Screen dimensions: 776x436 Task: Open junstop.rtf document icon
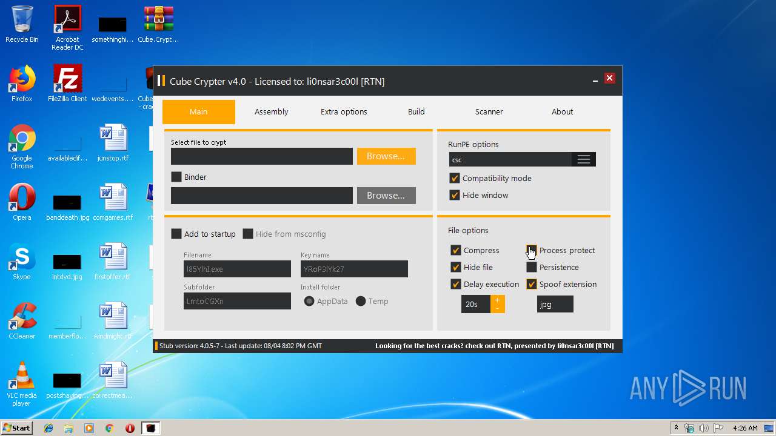[113, 143]
